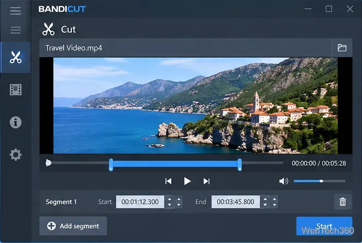Delete Segment 1 with trash icon
This screenshot has height=243, width=362.
pyautogui.click(x=343, y=202)
